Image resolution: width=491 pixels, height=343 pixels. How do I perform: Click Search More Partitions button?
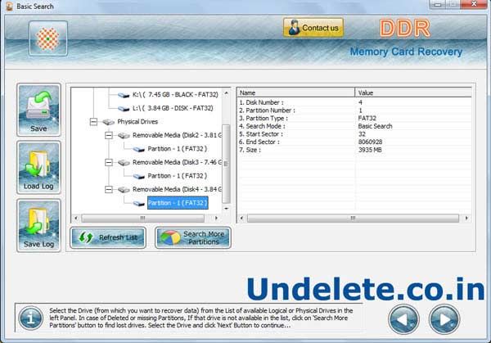(x=193, y=237)
